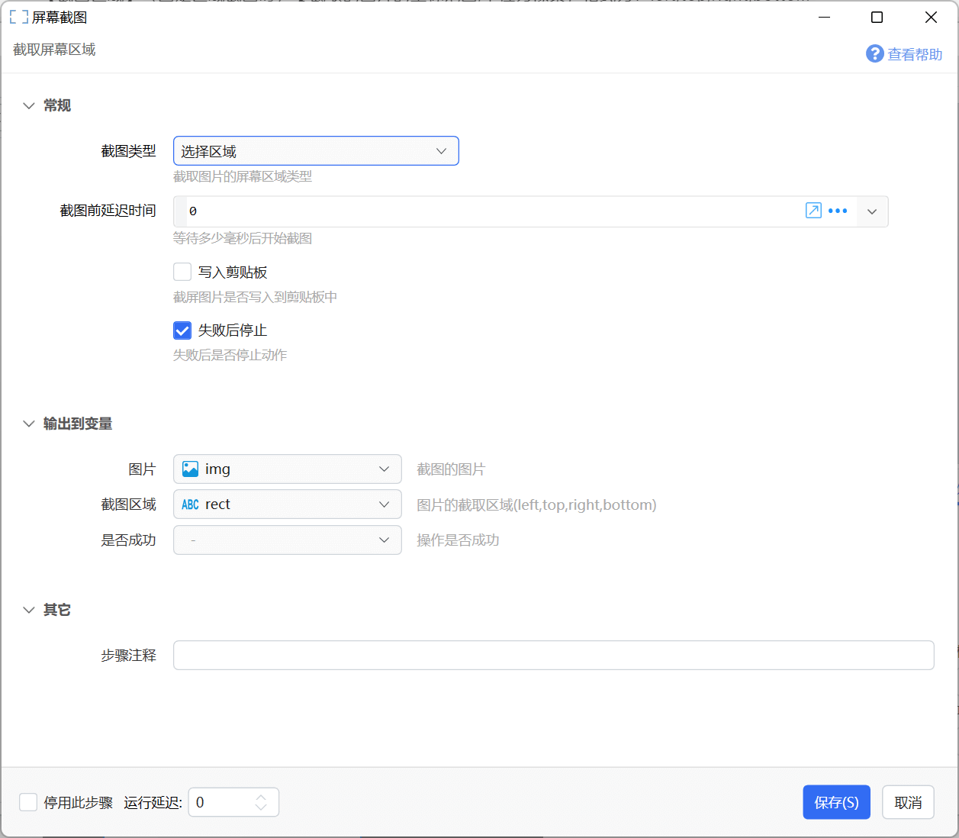Click the 运行延迟 number field

pos(233,802)
